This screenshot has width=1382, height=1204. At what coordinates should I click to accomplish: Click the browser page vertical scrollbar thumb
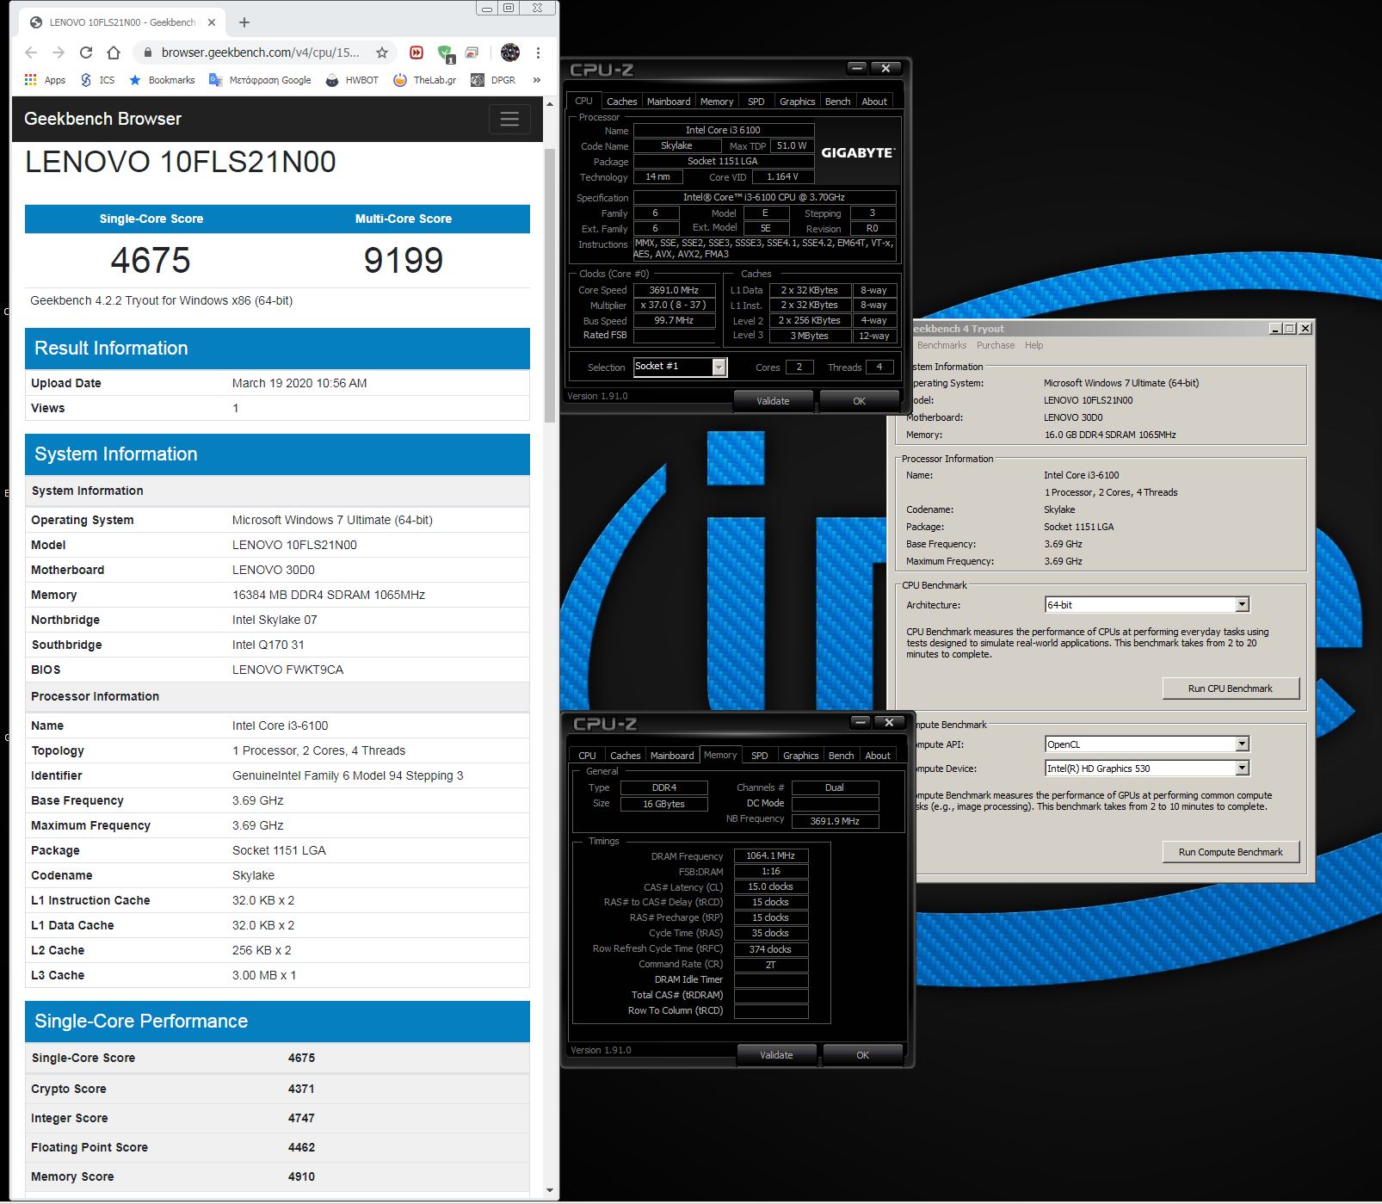click(x=551, y=285)
